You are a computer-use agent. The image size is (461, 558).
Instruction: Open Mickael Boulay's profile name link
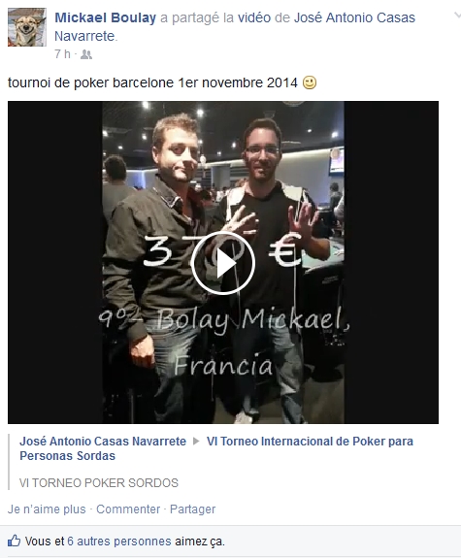click(106, 17)
